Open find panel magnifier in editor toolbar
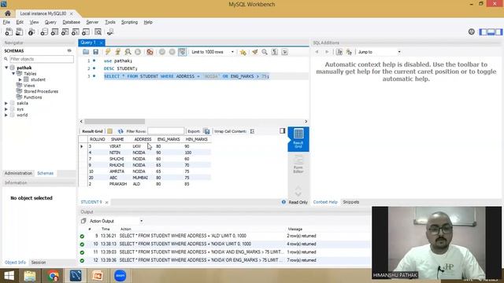Viewport: 504px width, 283px height. pos(265,52)
